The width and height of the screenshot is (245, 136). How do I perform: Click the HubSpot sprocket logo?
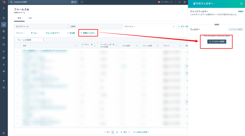(x=4, y=2)
